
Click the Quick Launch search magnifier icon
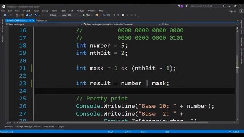point(224,6)
